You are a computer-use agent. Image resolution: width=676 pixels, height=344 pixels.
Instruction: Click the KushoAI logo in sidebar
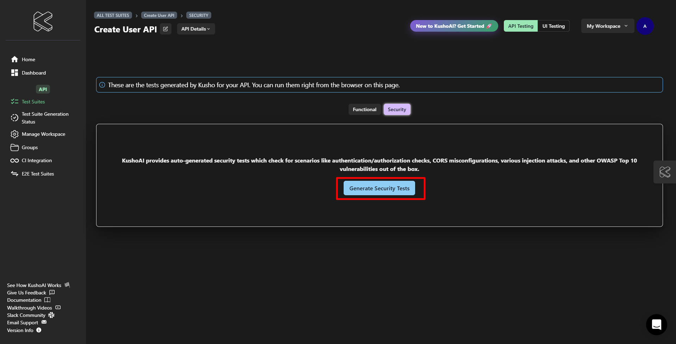tap(43, 21)
